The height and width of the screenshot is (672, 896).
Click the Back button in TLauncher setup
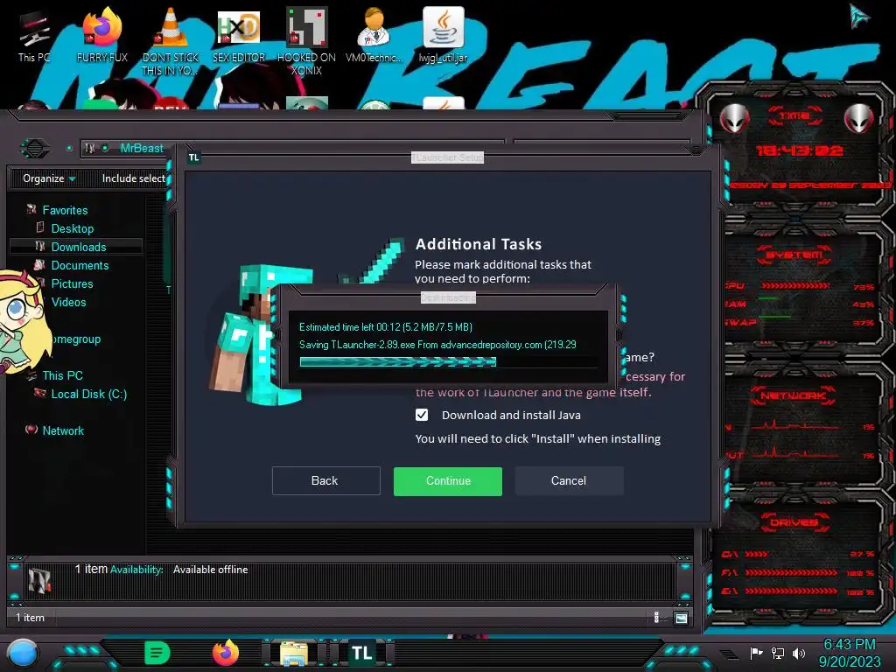(325, 480)
